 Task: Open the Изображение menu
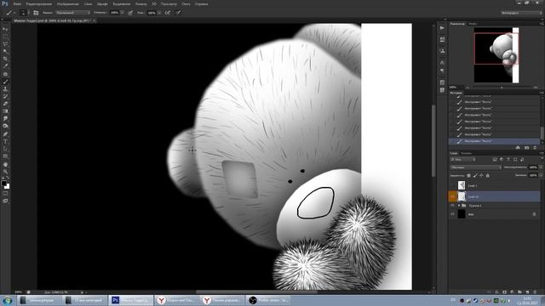point(68,3)
